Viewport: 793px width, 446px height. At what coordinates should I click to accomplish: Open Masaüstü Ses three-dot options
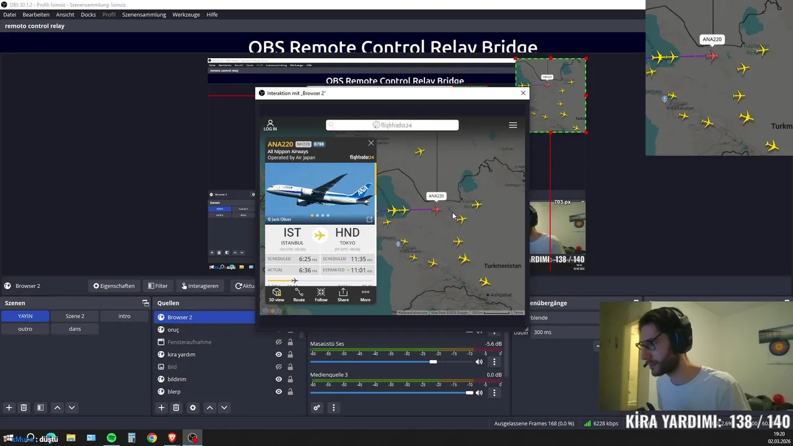[x=494, y=362]
